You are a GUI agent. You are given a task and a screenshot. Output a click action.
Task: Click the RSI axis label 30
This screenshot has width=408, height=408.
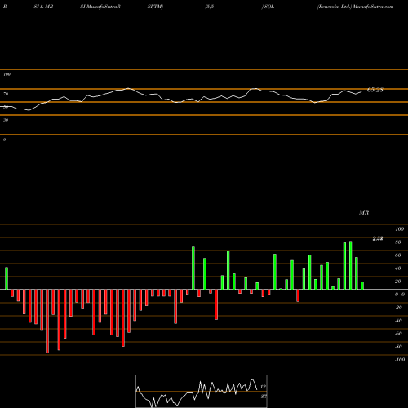6,120
